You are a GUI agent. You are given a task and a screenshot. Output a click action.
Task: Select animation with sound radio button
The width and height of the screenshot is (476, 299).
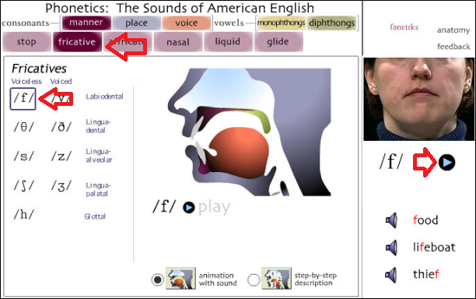coord(158,280)
